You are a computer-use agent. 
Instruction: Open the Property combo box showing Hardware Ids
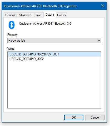click(54, 41)
